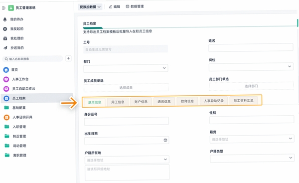The image size is (299, 183).
Task: Select the 员工档案 blue form icon
Action: point(6,98)
